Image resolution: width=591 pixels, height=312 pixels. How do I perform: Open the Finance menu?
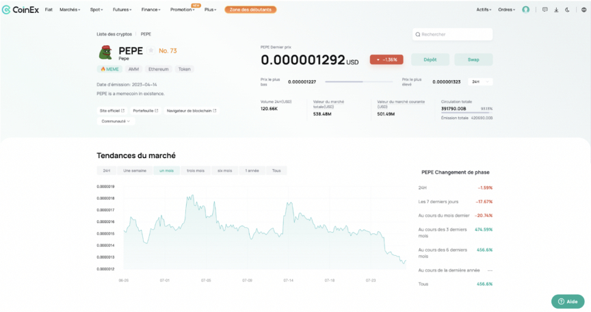point(150,10)
